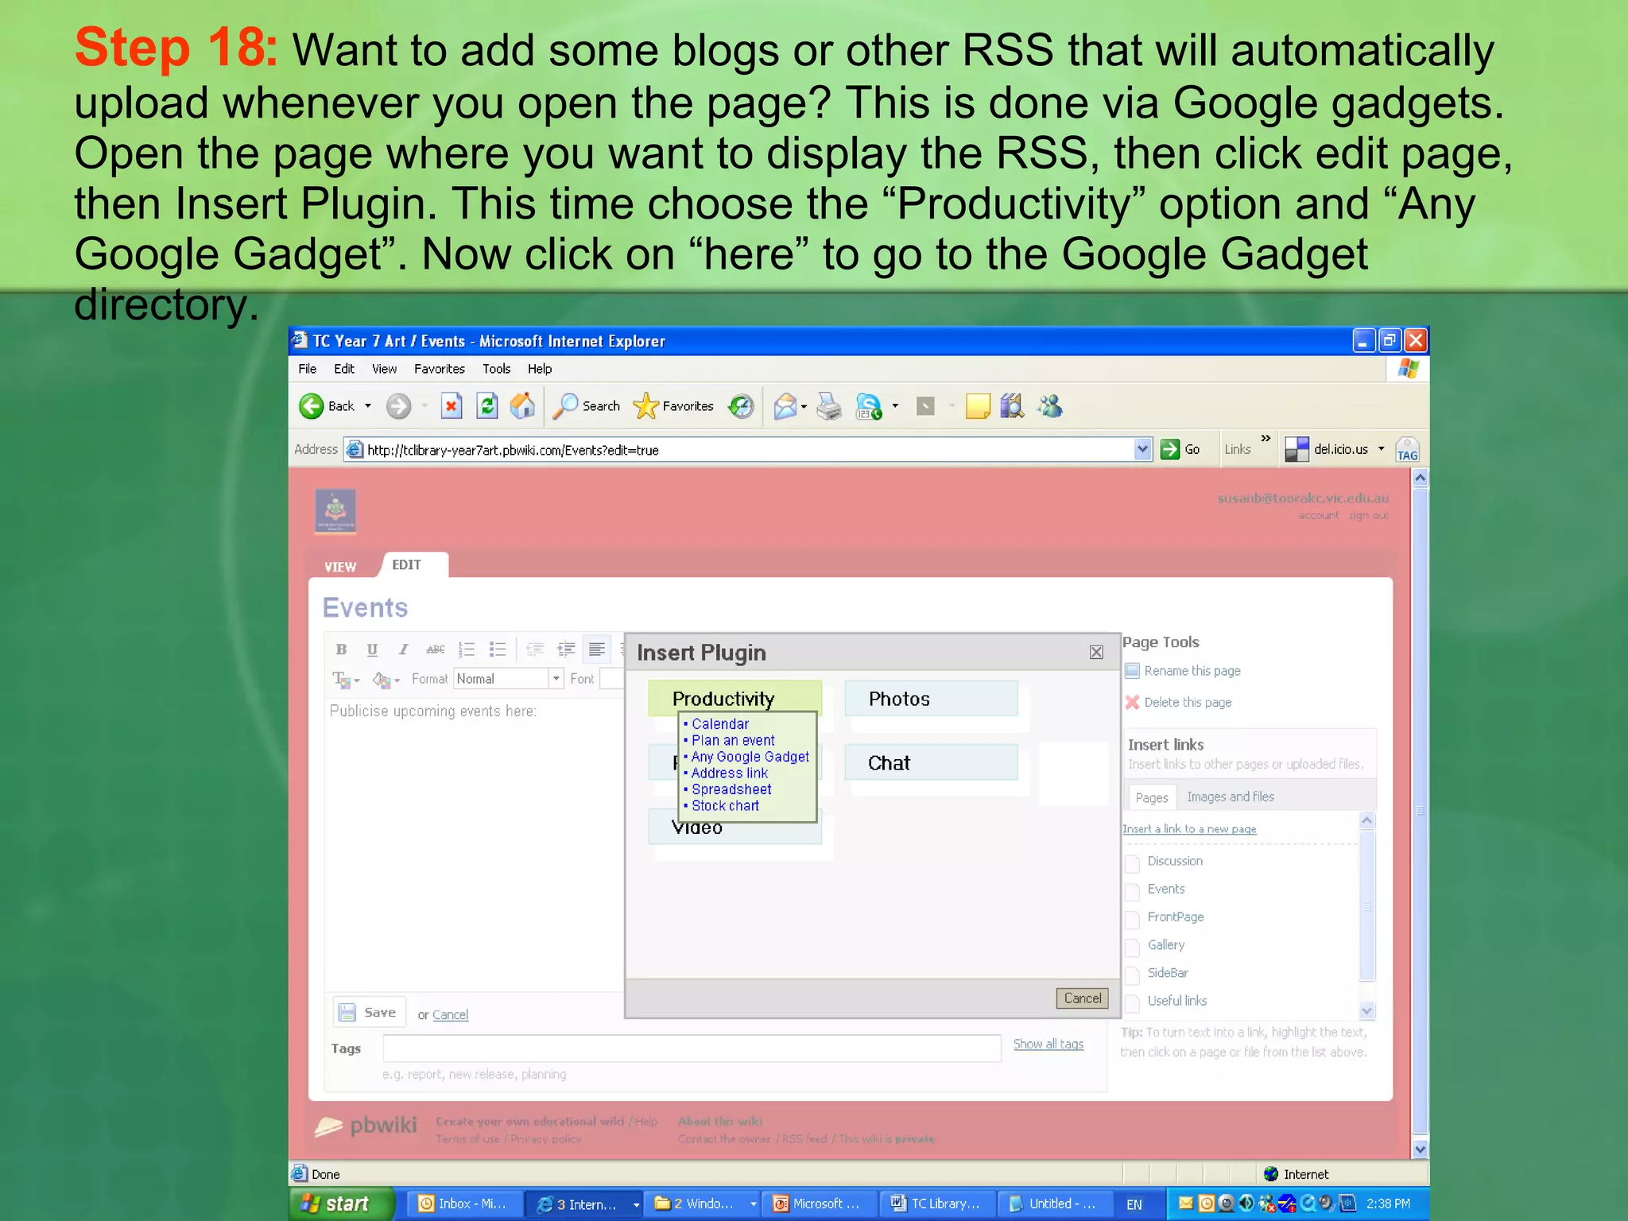Insert a bulleted list
The height and width of the screenshot is (1221, 1628).
tap(498, 649)
